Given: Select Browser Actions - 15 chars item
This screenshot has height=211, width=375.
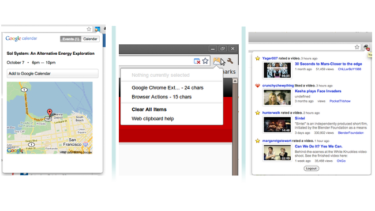Looking at the screenshot, I should tap(162, 97).
